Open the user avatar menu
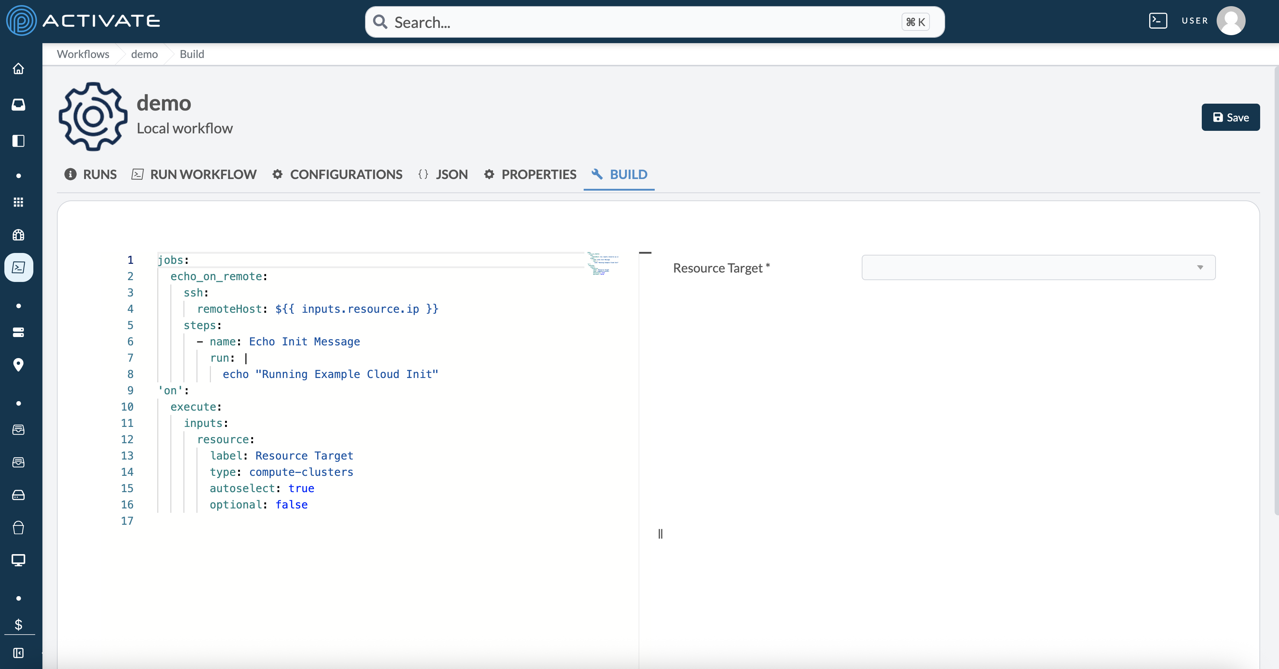Image resolution: width=1279 pixels, height=669 pixels. (x=1231, y=21)
